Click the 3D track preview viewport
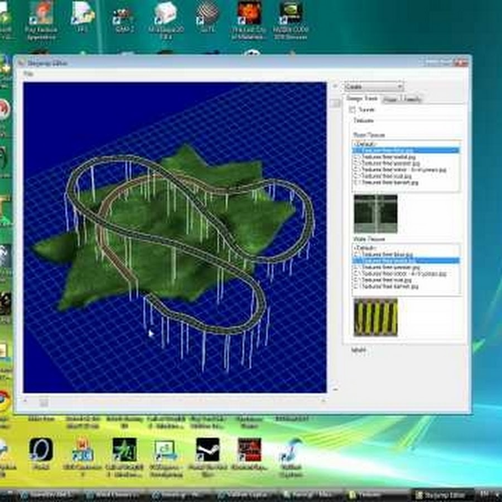Viewport: 502px width, 502px height. (x=175, y=237)
